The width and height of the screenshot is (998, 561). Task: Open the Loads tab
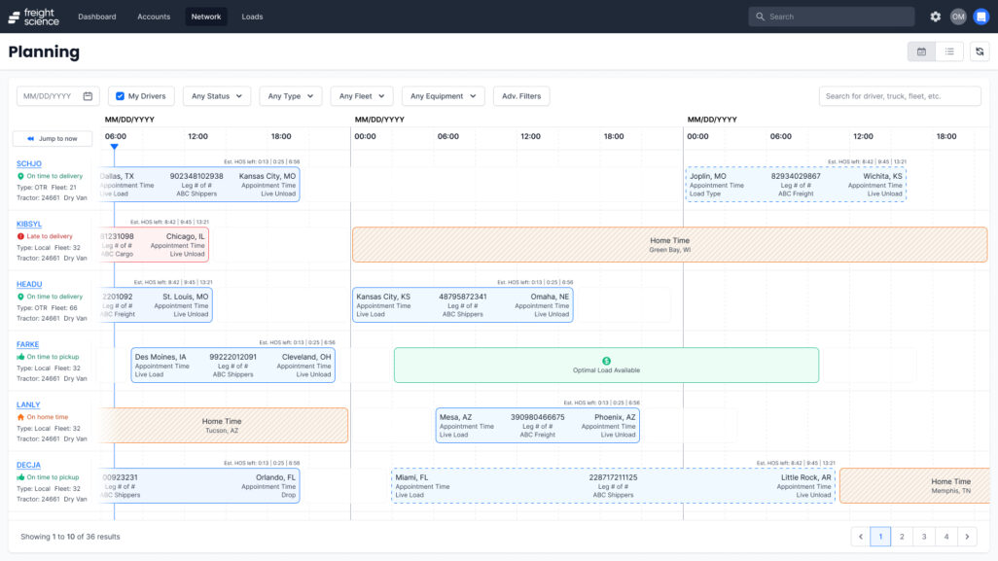click(252, 17)
